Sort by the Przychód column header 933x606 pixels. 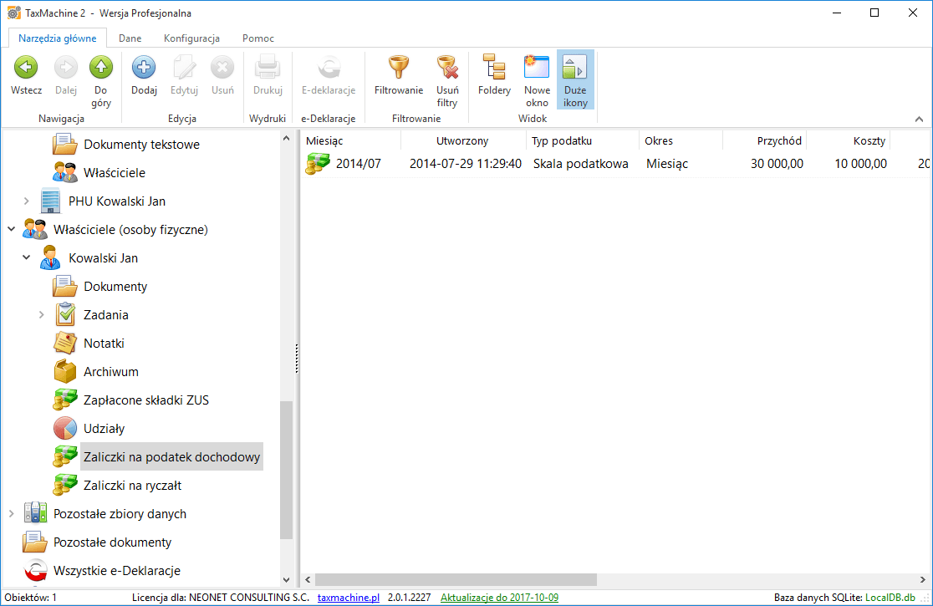779,140
